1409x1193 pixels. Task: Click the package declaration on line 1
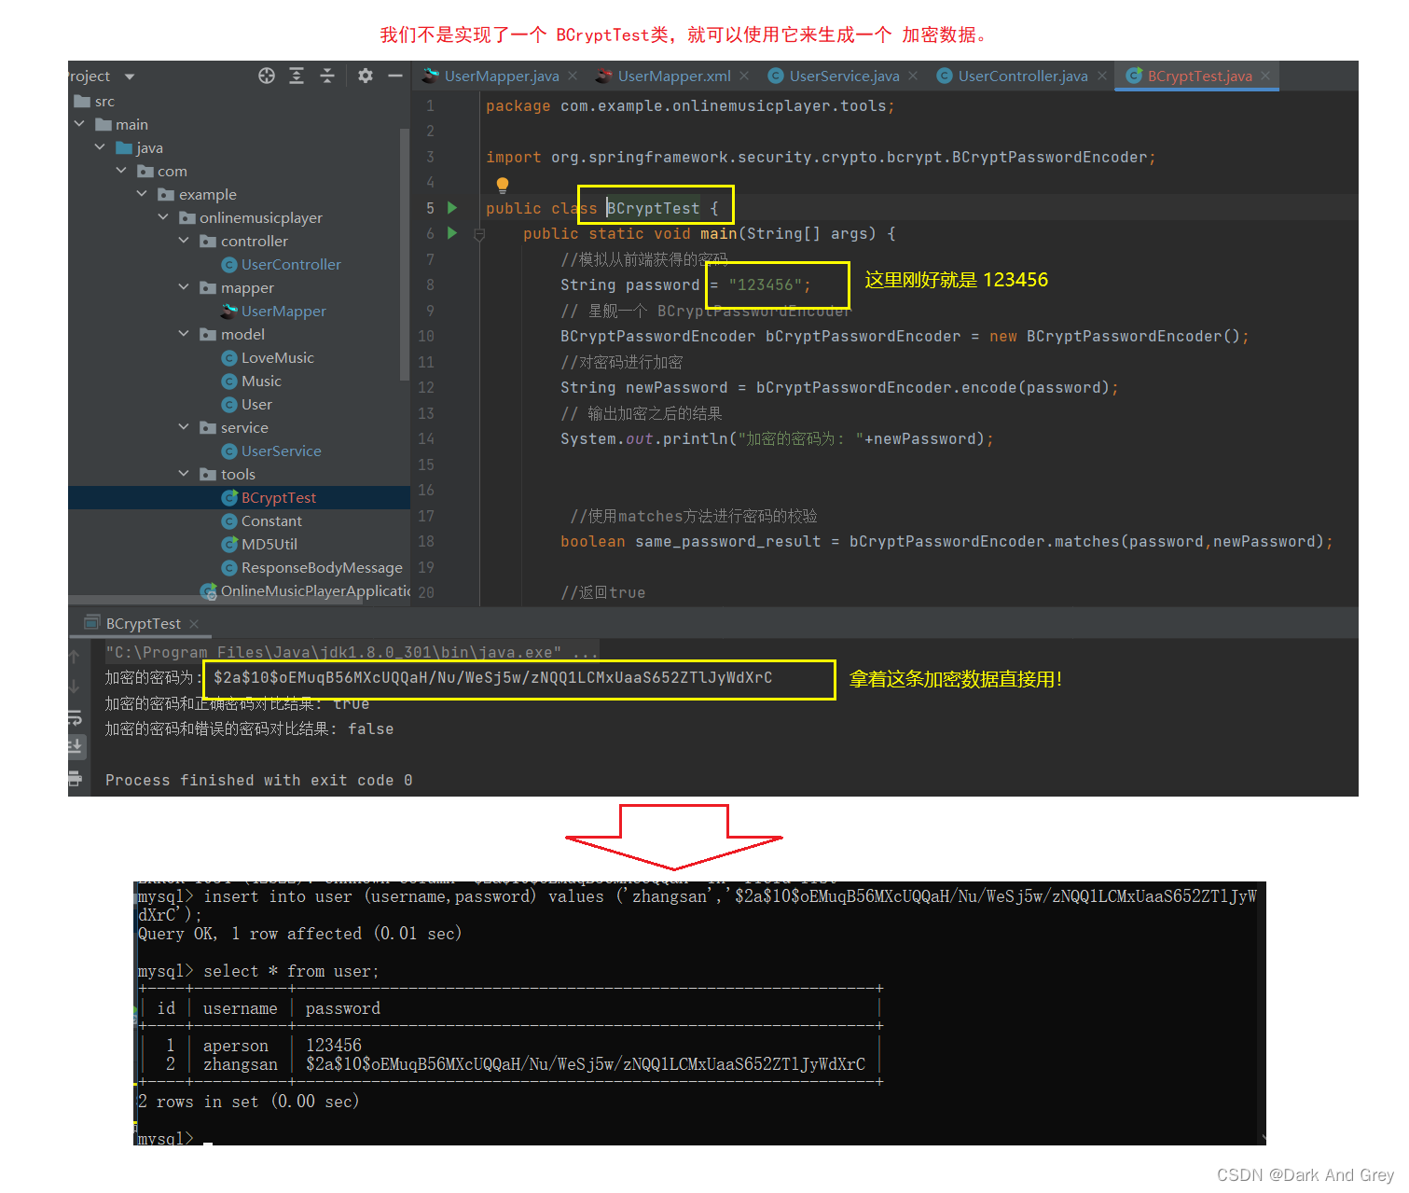(690, 105)
